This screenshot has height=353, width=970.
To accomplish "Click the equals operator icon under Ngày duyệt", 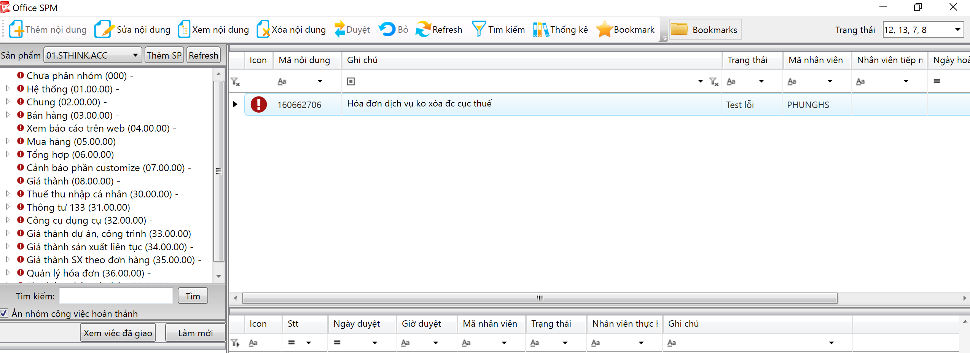I will [337, 342].
